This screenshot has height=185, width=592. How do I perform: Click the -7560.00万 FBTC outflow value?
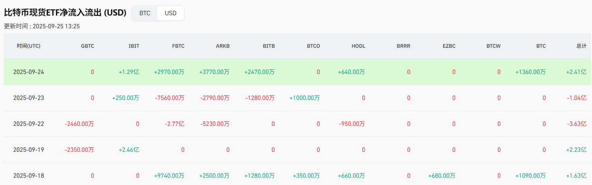click(170, 98)
